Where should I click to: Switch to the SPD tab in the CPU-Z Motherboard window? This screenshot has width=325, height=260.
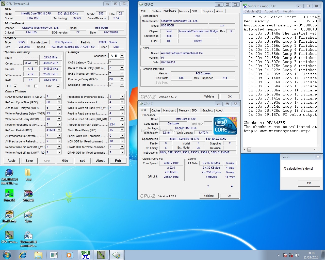(194, 11)
